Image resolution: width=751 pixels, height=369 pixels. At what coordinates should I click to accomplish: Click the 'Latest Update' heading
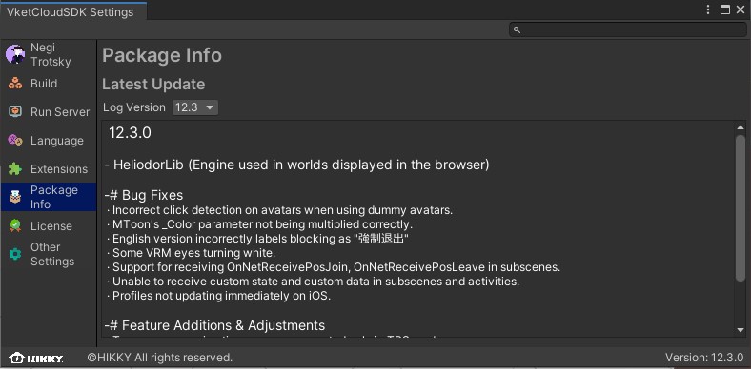153,85
